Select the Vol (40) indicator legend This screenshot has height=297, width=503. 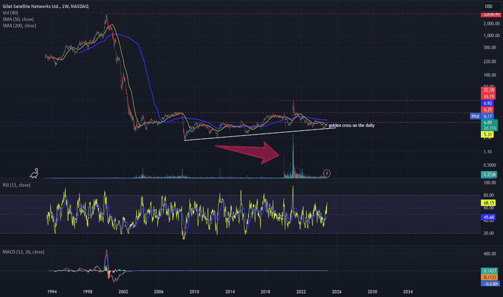tap(10, 13)
